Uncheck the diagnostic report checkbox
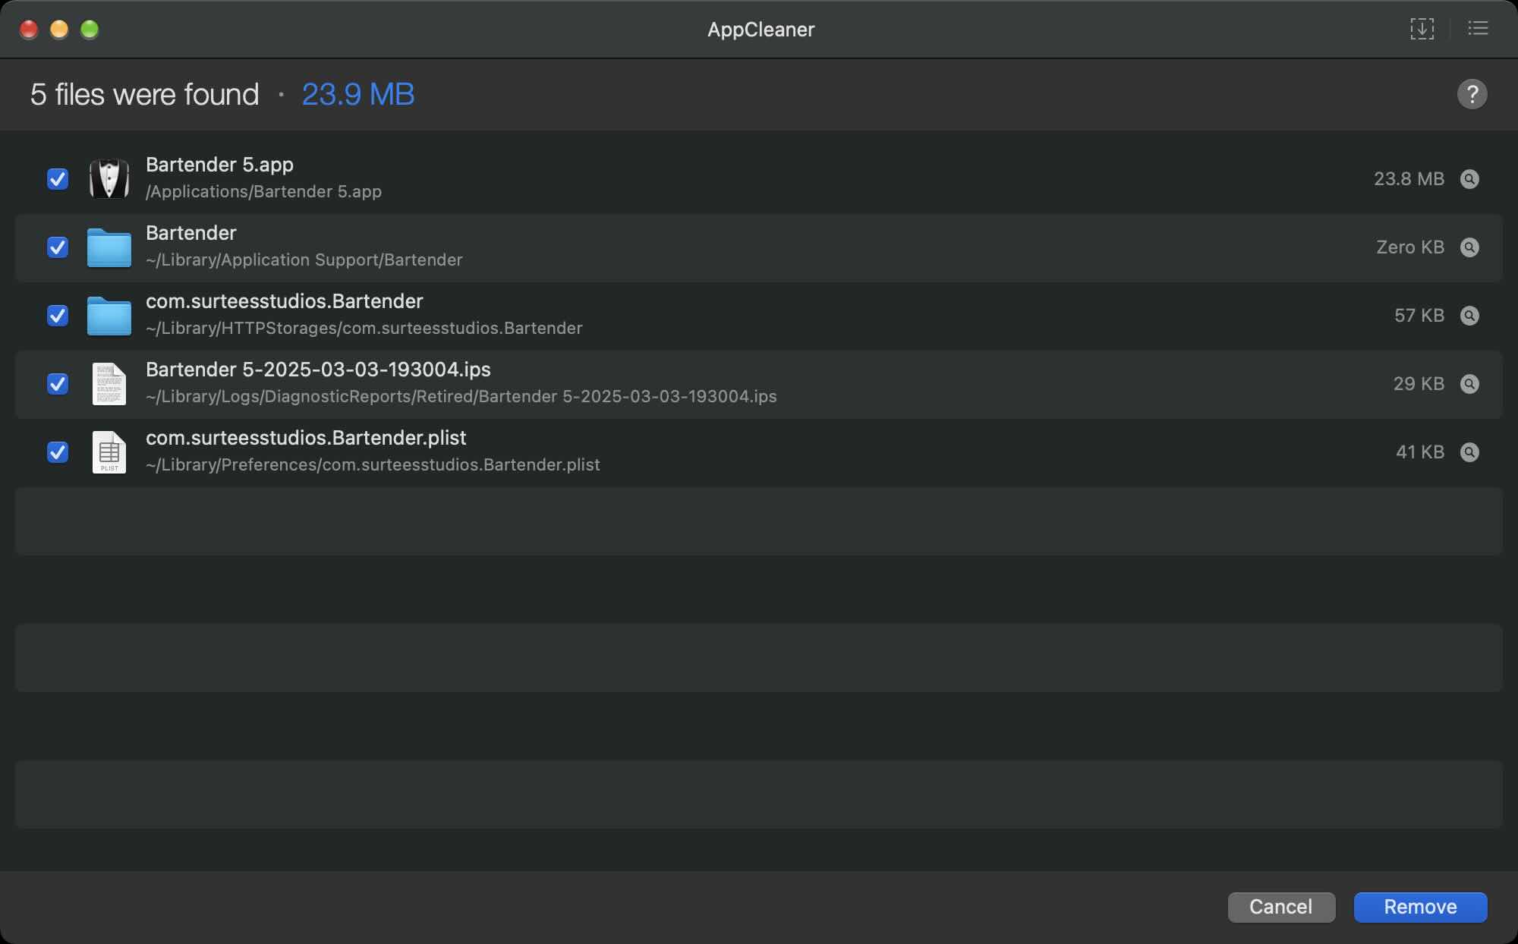 point(58,384)
